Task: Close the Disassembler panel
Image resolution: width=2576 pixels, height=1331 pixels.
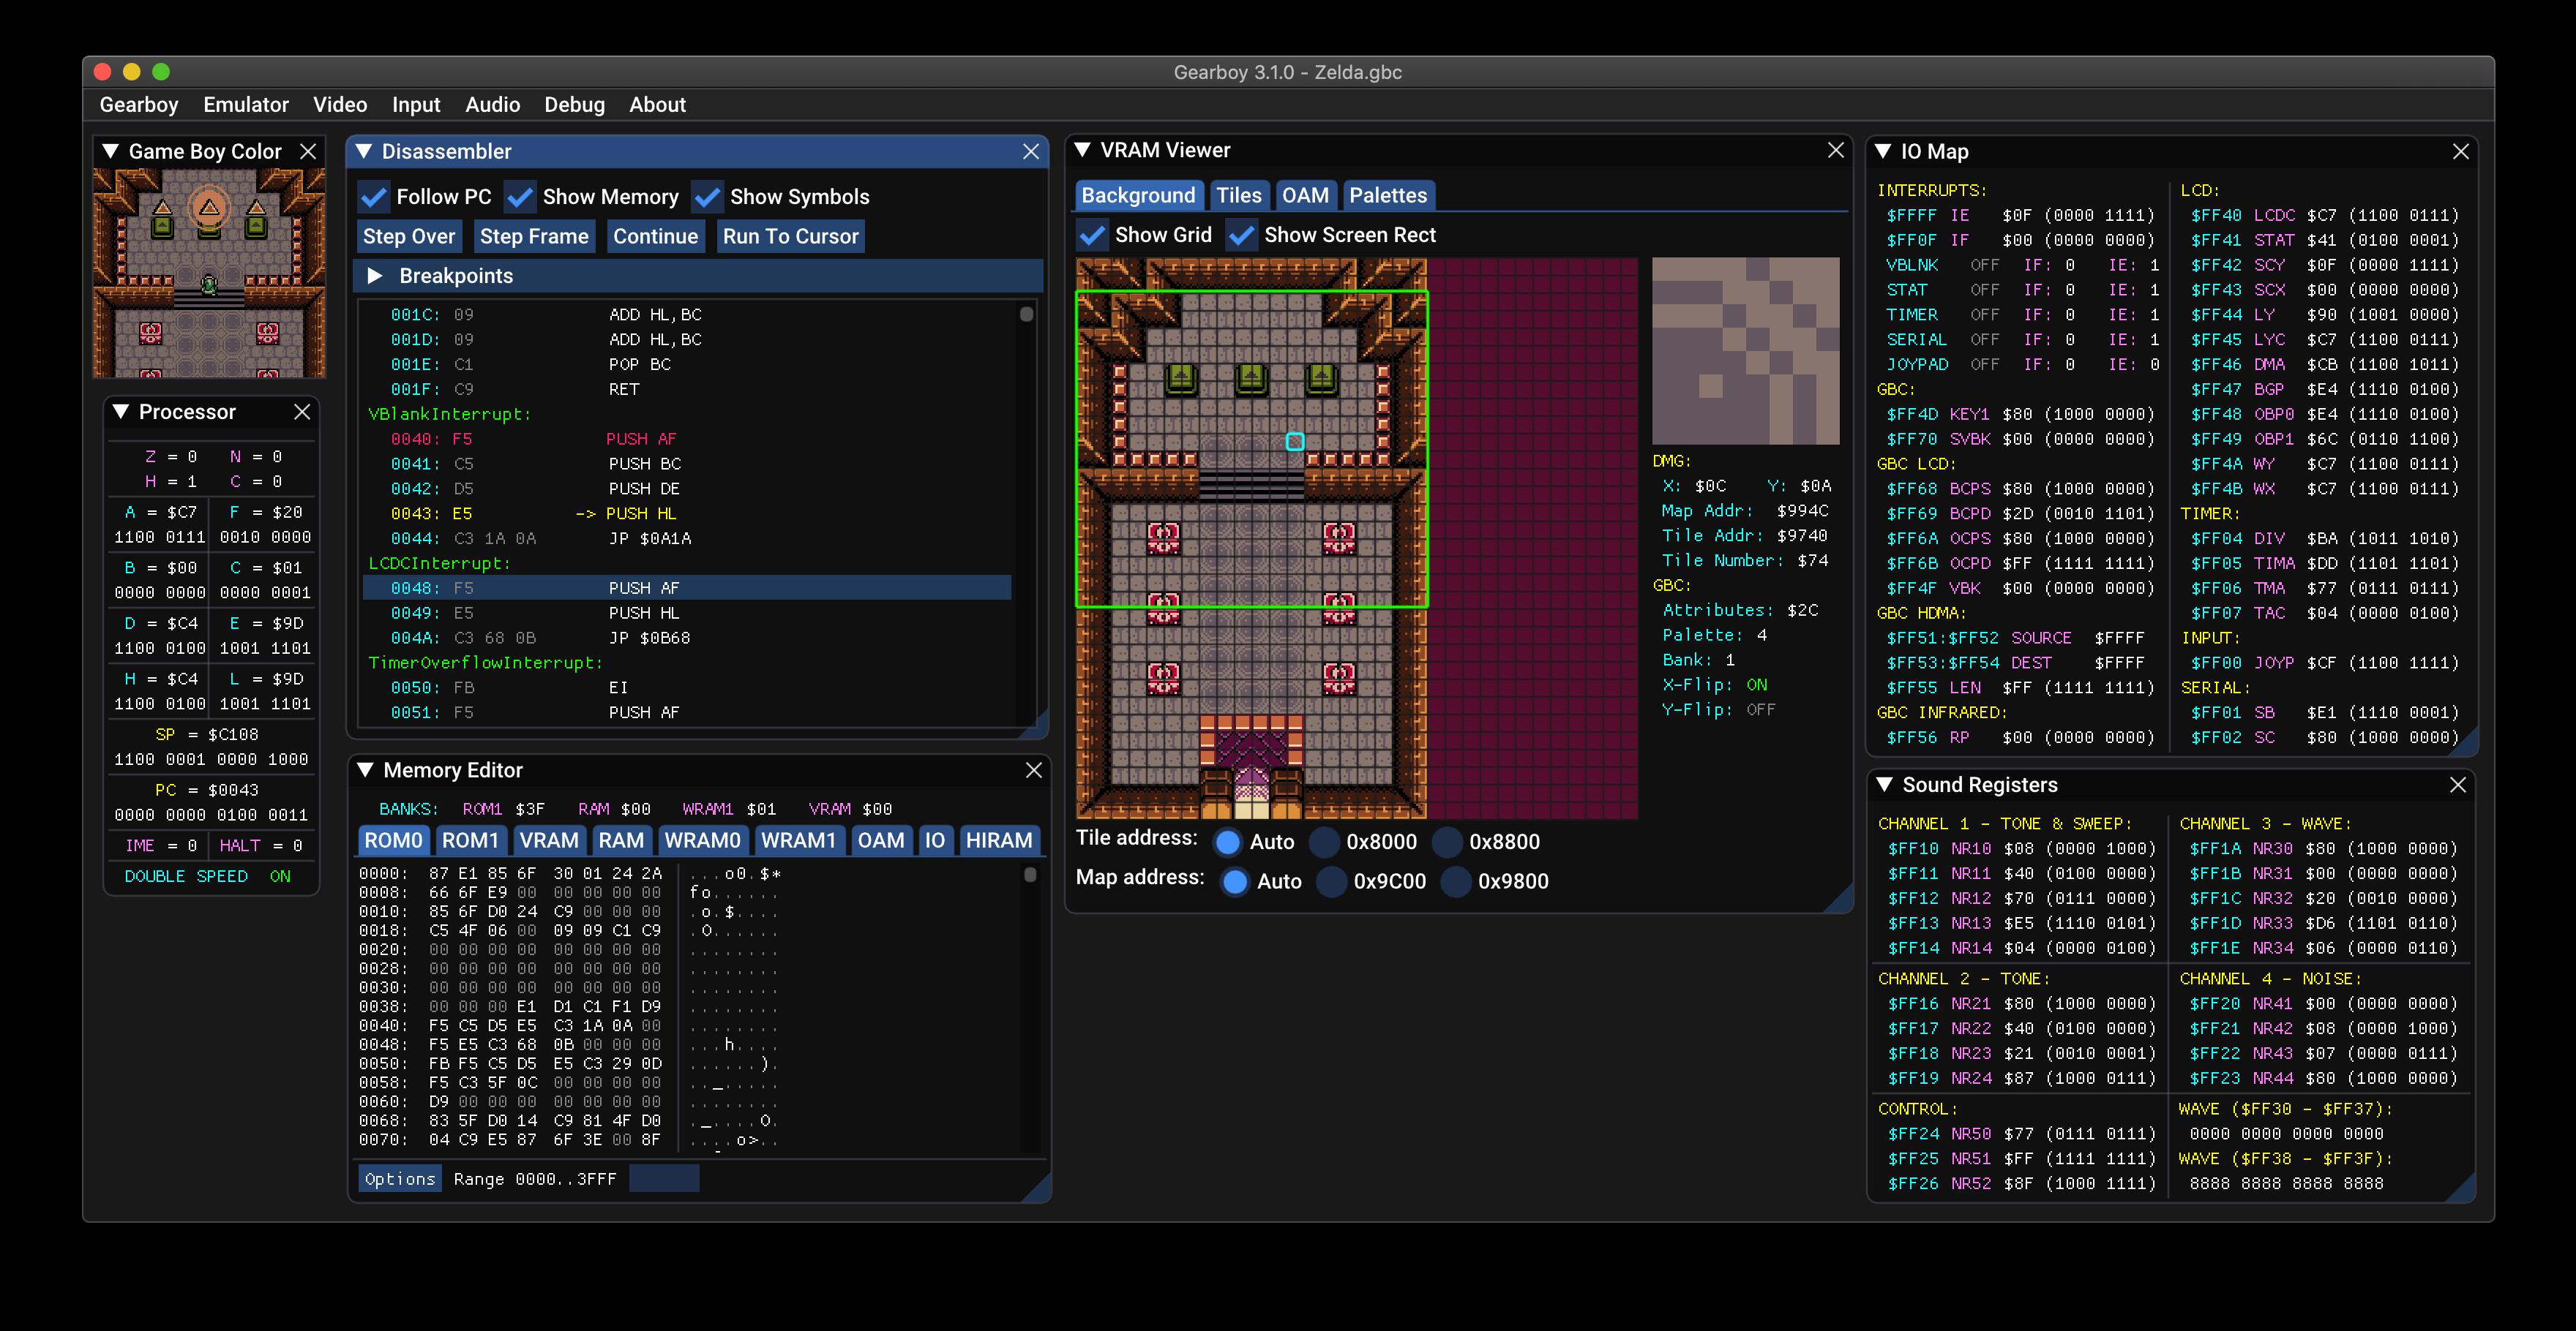Action: pyautogui.click(x=1031, y=151)
